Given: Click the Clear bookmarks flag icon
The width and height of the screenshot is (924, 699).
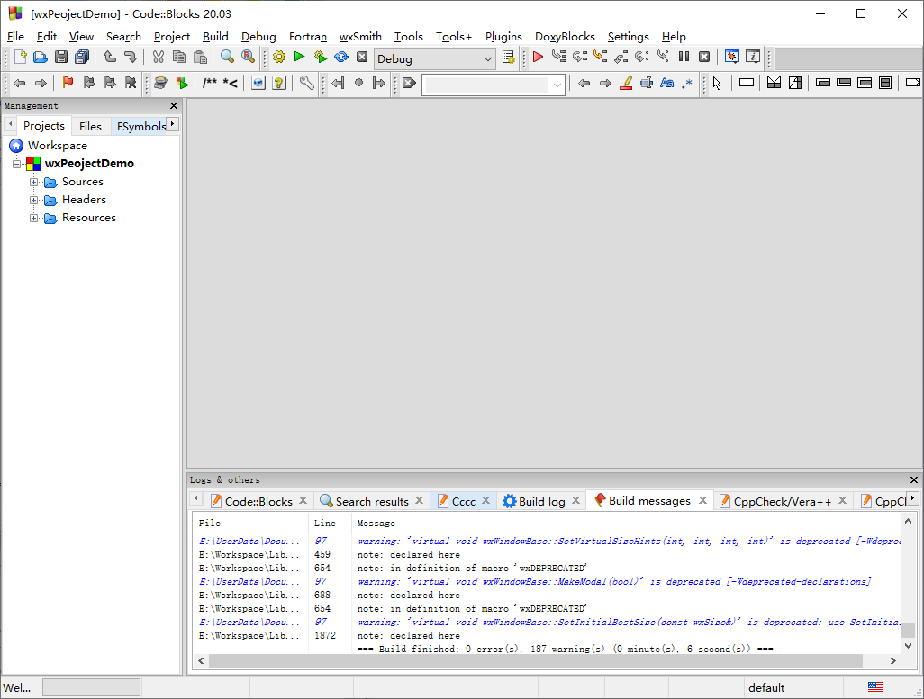Looking at the screenshot, I should 131,83.
